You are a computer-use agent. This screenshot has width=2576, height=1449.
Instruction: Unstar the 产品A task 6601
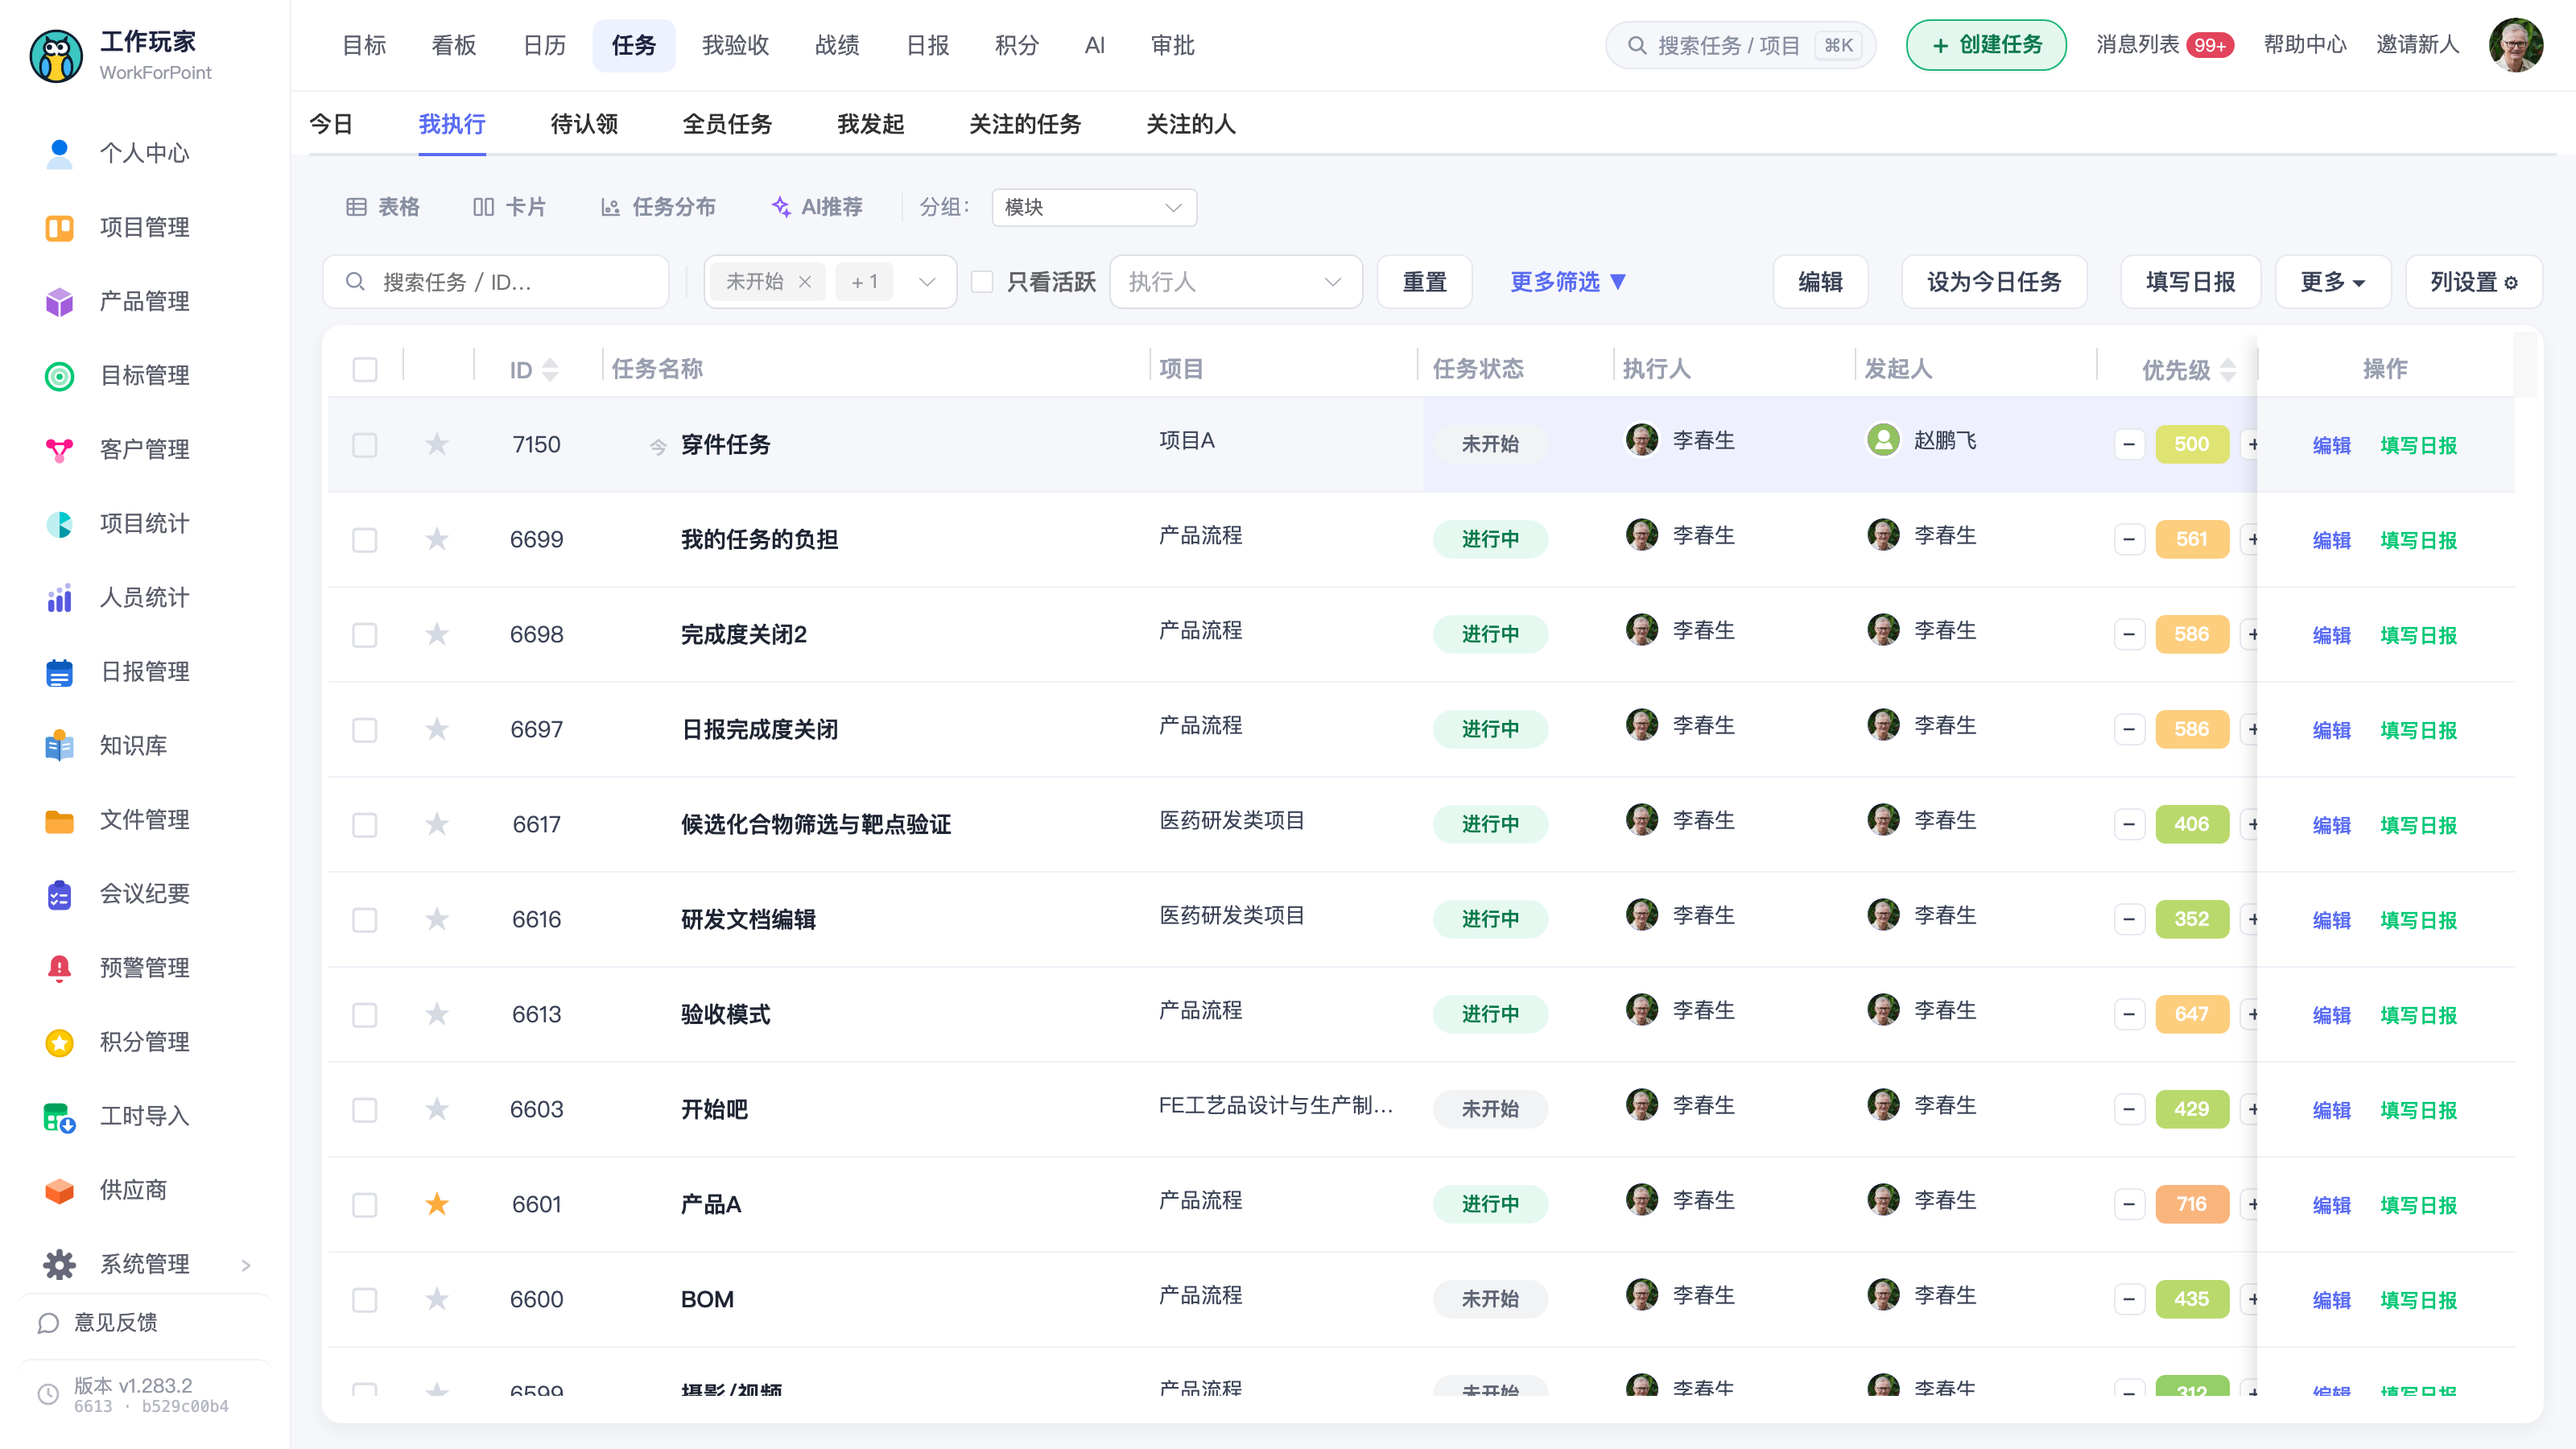coord(437,1204)
